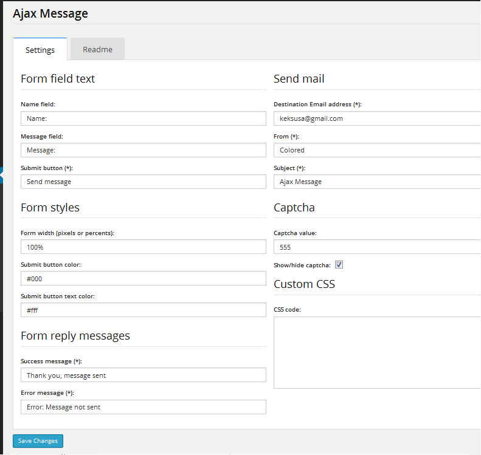
Task: Switch to the Readme tab
Action: [97, 50]
